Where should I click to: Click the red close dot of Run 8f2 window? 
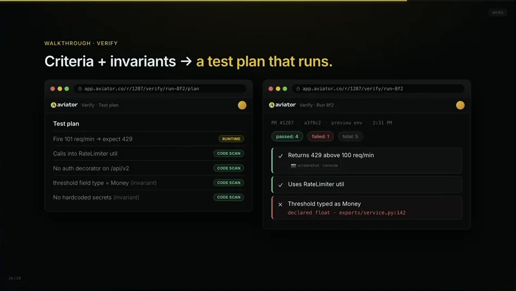coord(271,89)
